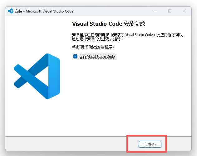Click the "单击"完成"退出安装程序" text
The height and width of the screenshot is (156, 197).
pyautogui.click(x=93, y=47)
